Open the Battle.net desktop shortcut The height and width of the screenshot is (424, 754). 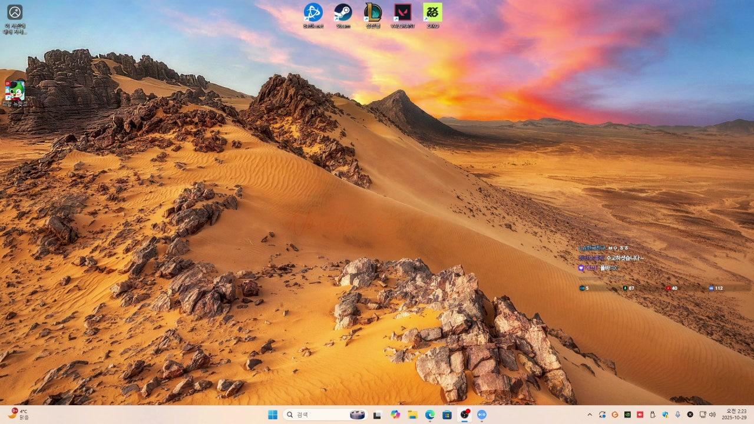pyautogui.click(x=313, y=12)
